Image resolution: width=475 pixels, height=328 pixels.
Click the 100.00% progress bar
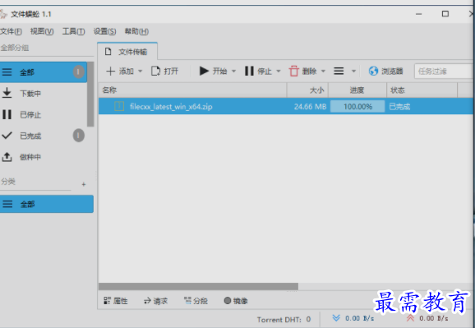pyautogui.click(x=357, y=107)
